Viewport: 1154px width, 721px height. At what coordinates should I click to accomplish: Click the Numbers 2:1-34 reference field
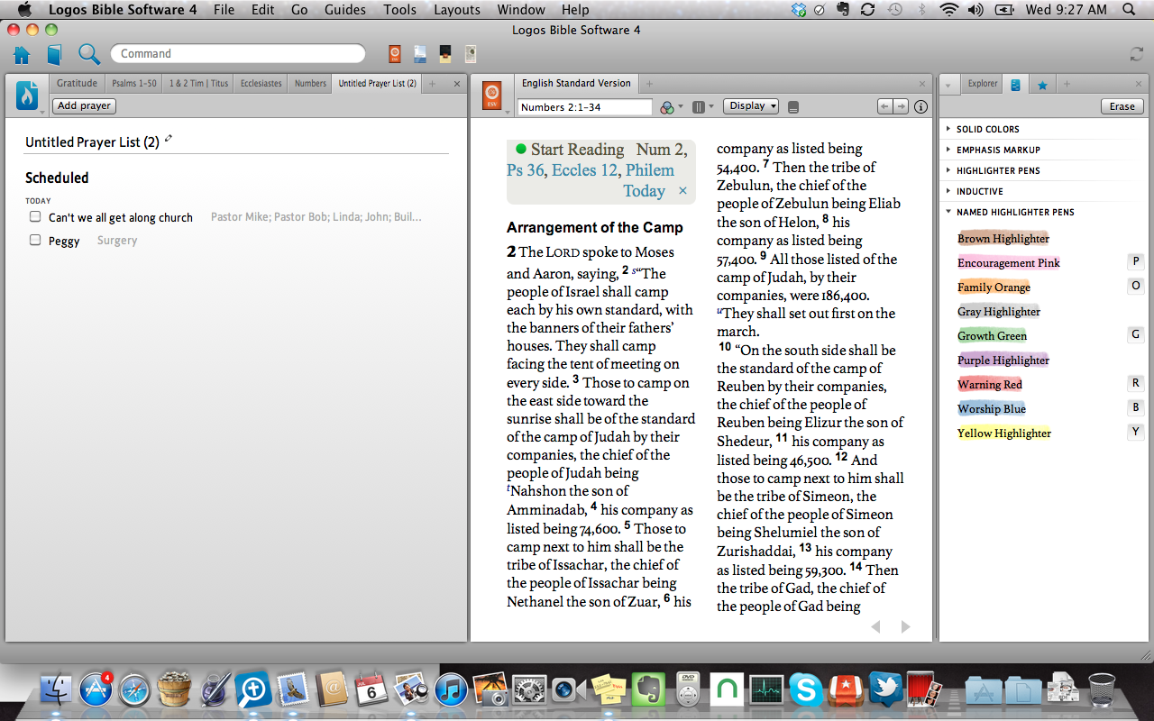(585, 107)
